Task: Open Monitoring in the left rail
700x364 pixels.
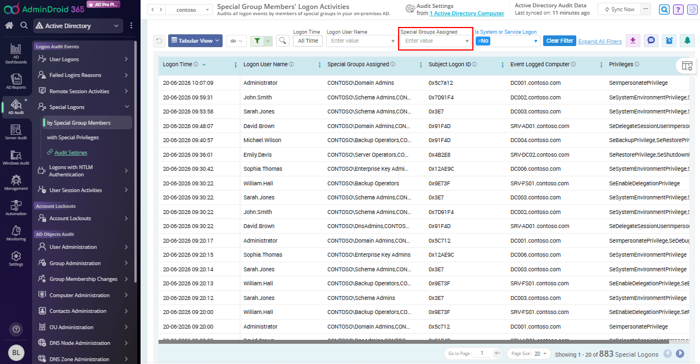Action: (16, 233)
